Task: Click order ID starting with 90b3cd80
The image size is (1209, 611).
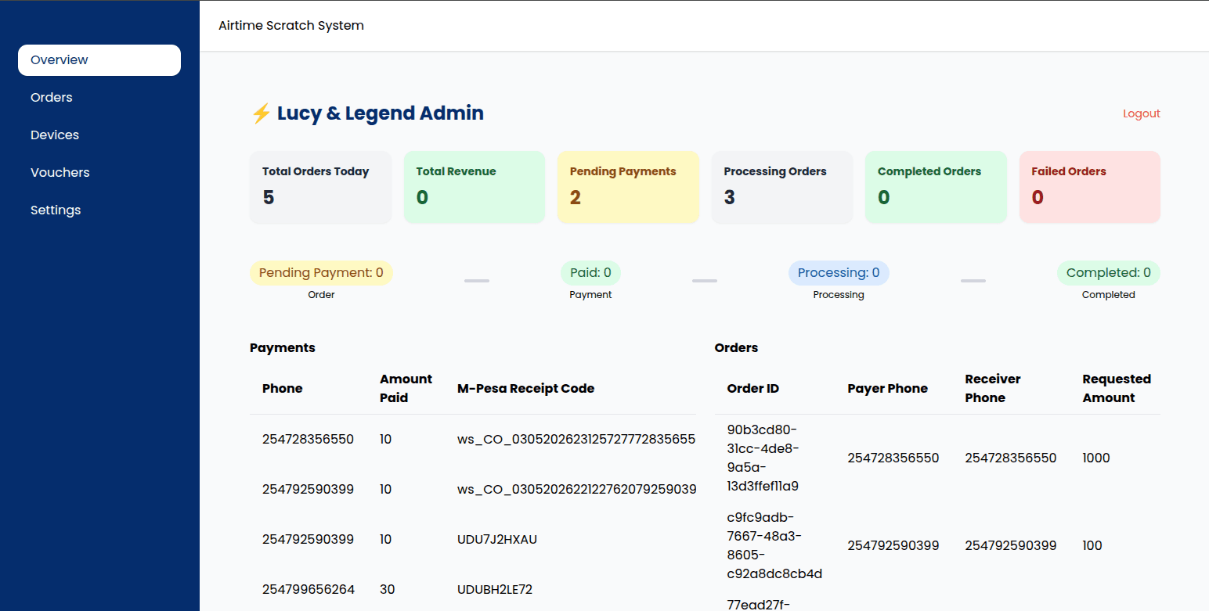Action: [763, 458]
